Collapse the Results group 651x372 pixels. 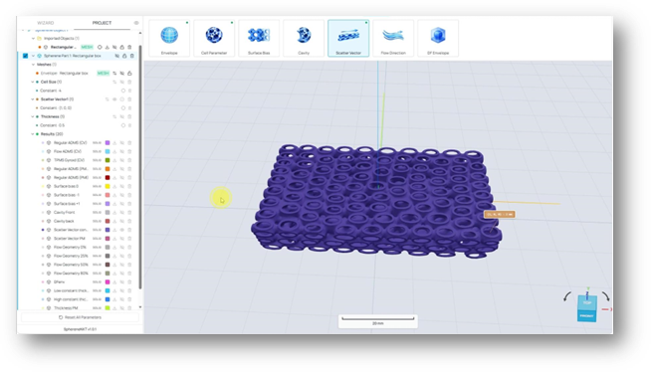pos(33,134)
